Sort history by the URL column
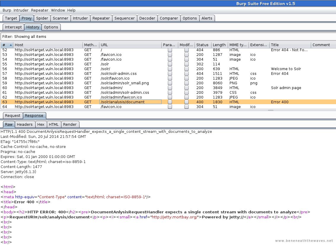Viewport: 336px width, 245px height. 130,45
